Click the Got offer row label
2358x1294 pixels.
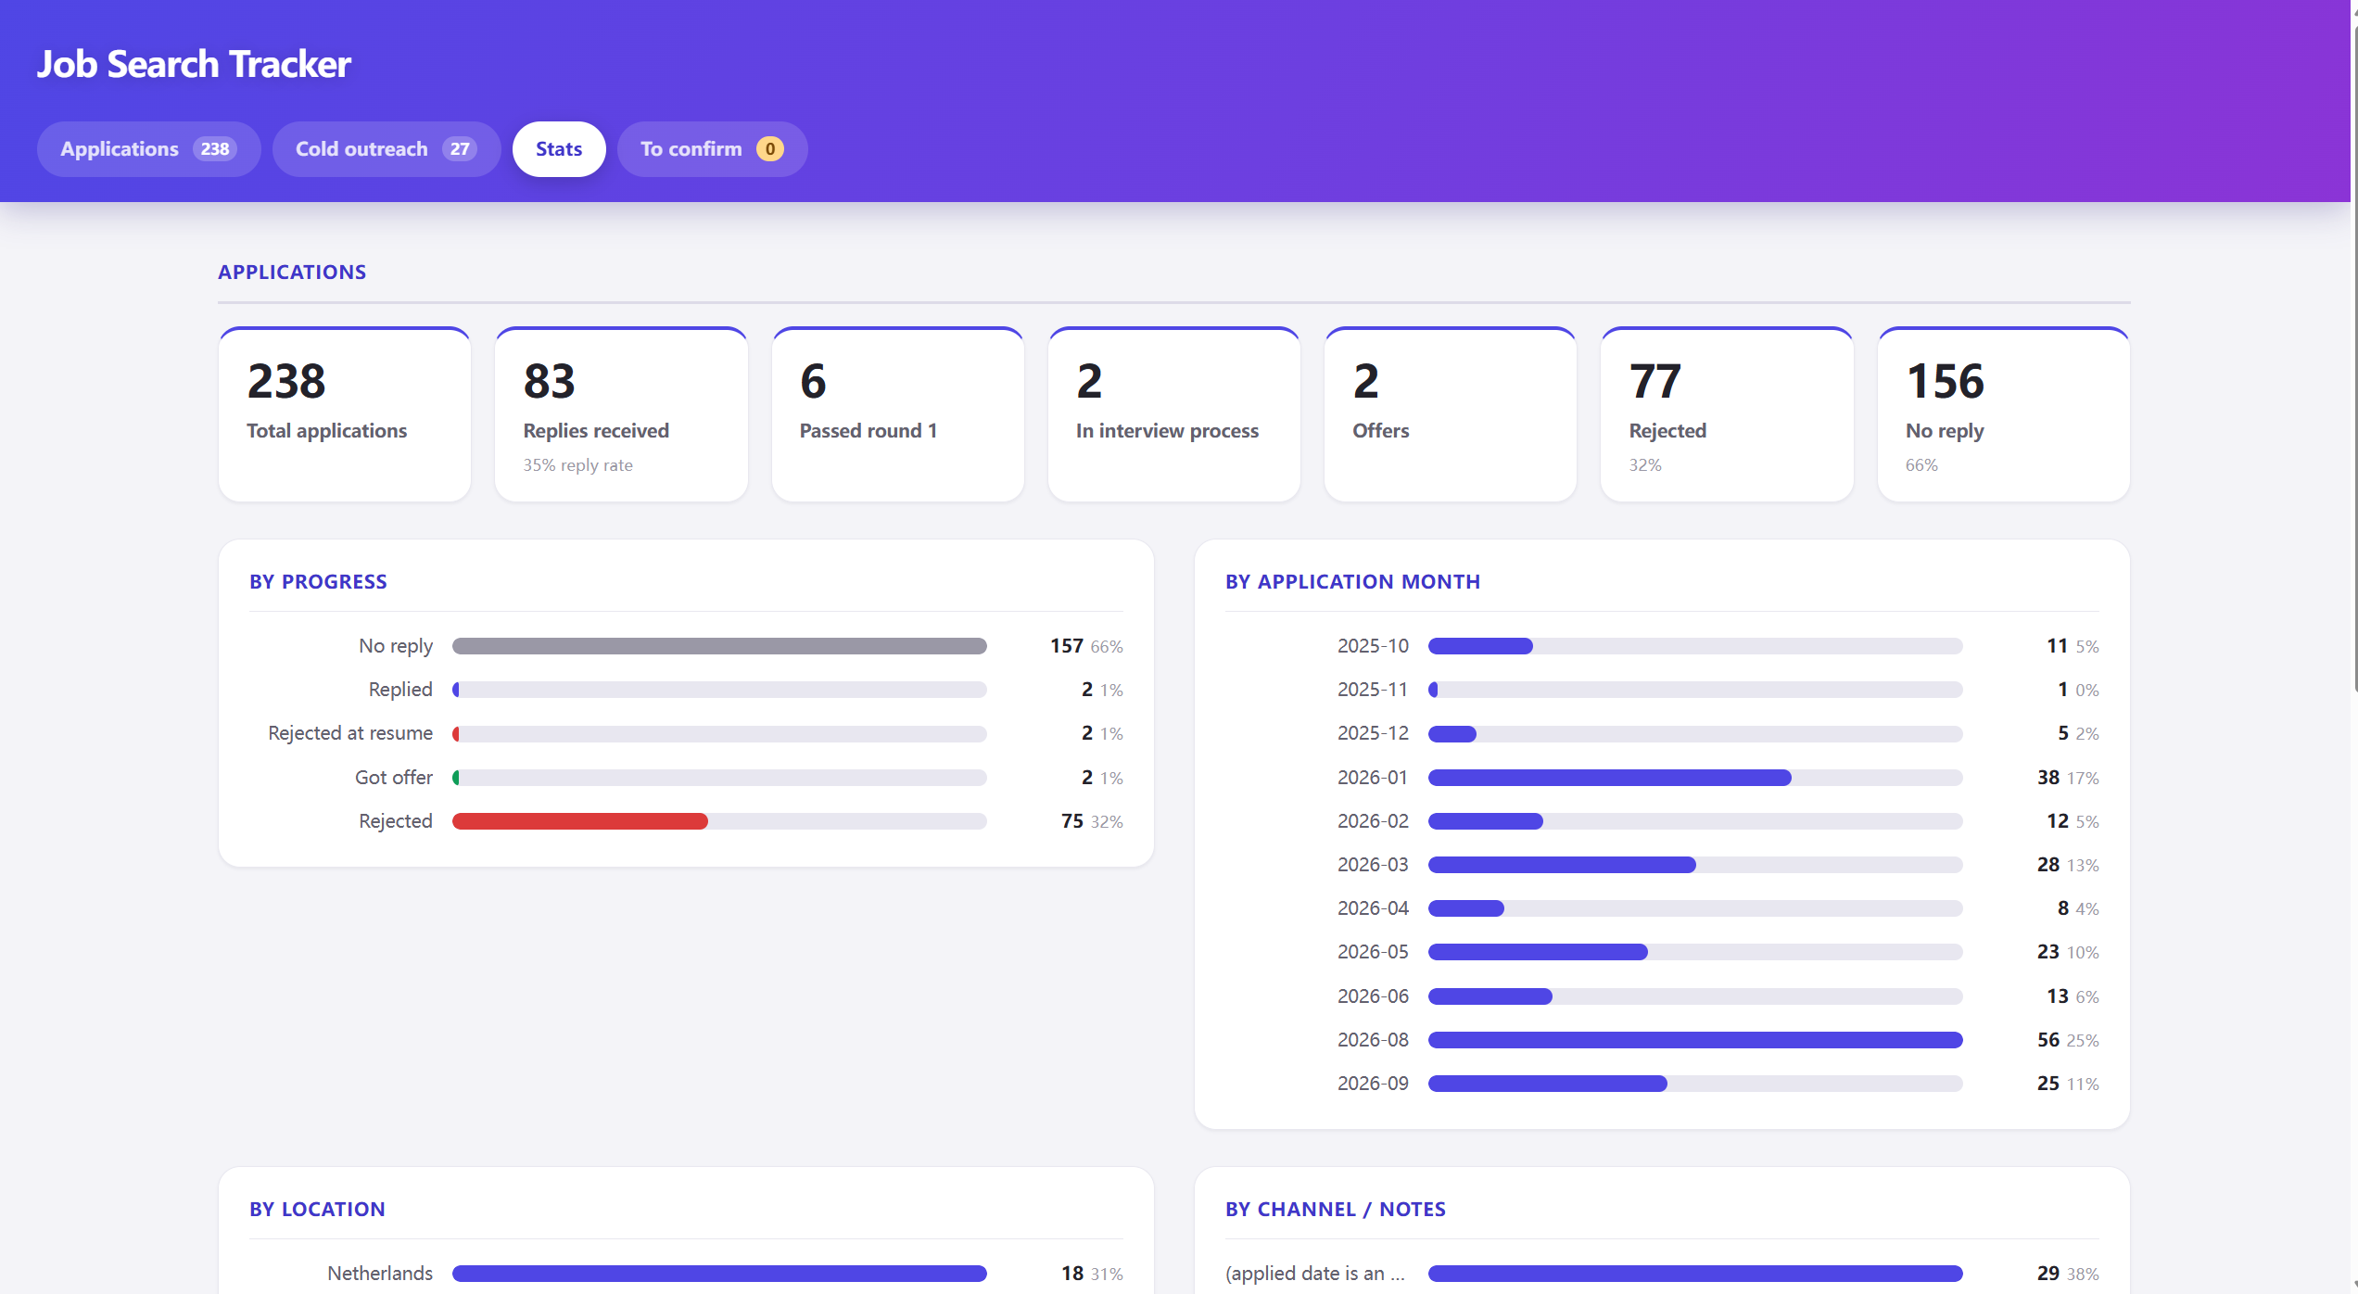coord(394,778)
